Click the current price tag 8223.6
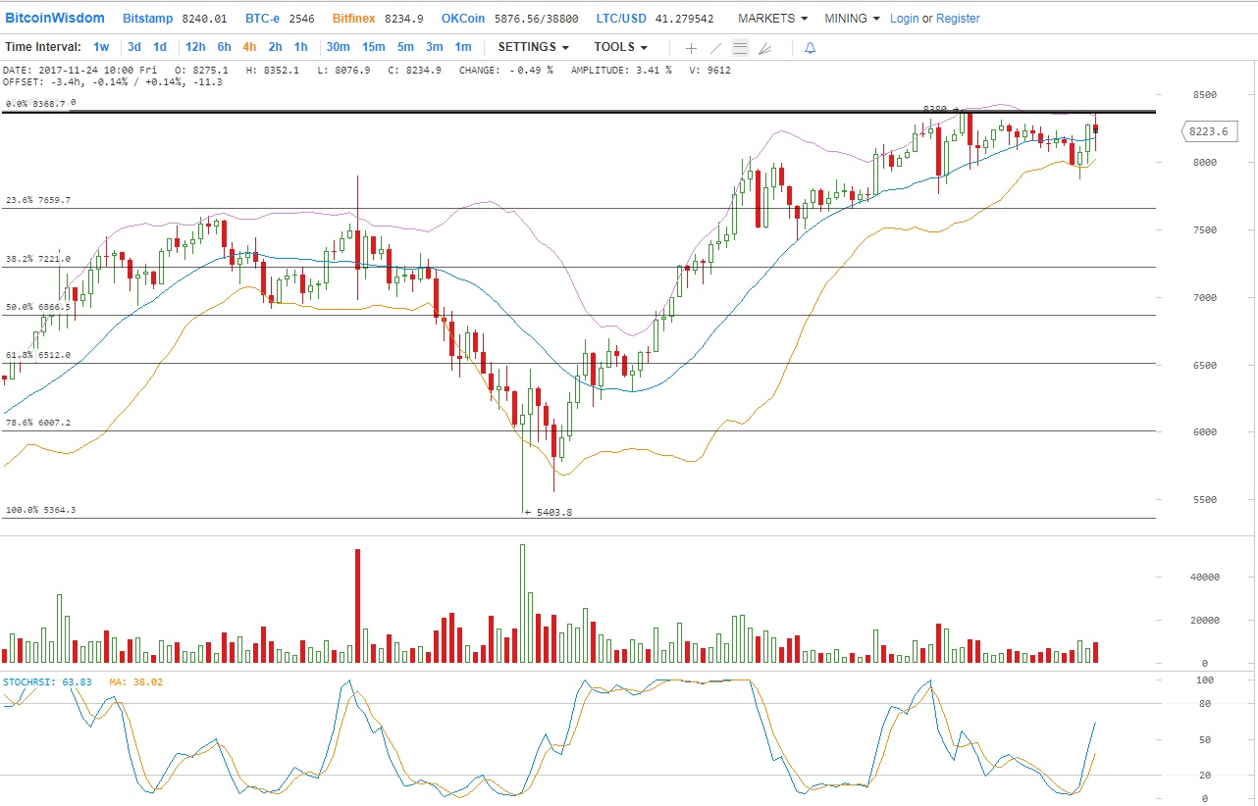This screenshot has width=1258, height=806. 1207,131
